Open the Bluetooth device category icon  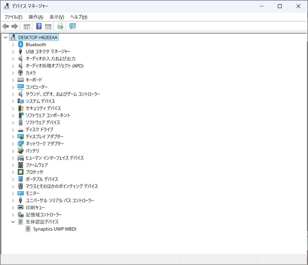tap(20, 44)
